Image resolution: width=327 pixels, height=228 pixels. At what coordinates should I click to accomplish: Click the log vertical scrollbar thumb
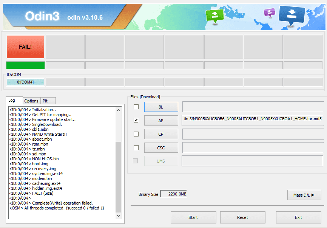pos(118,177)
